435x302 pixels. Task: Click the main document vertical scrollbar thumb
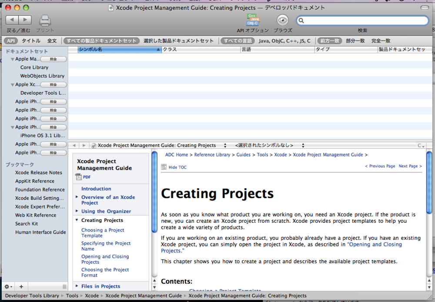pyautogui.click(x=429, y=183)
